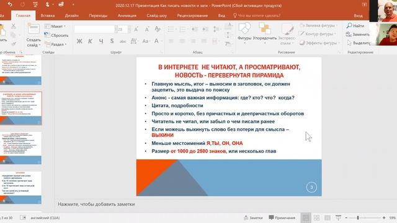Click red text 'от 1000 до 2500 знаков'
397x223 pixels.
click(x=198, y=151)
